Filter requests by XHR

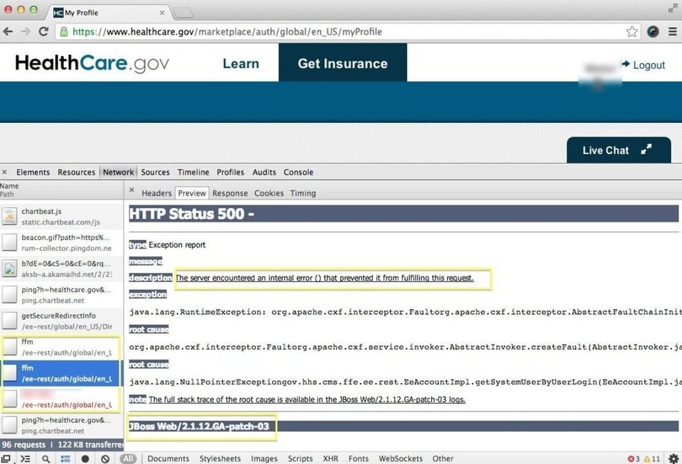coord(330,458)
